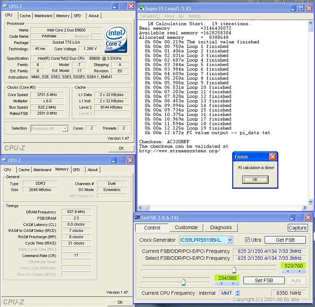Click the Checksum AC32DBFF line
Screen dimensions: 315x307
tap(164, 142)
